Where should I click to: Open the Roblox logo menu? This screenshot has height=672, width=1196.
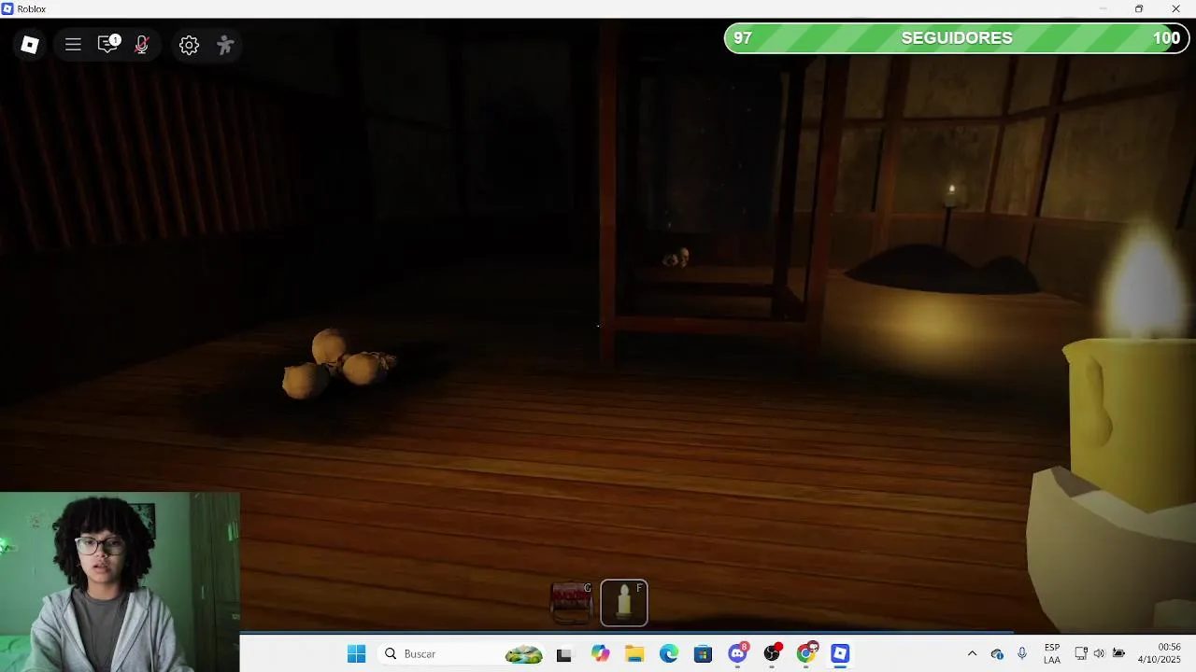[30, 45]
